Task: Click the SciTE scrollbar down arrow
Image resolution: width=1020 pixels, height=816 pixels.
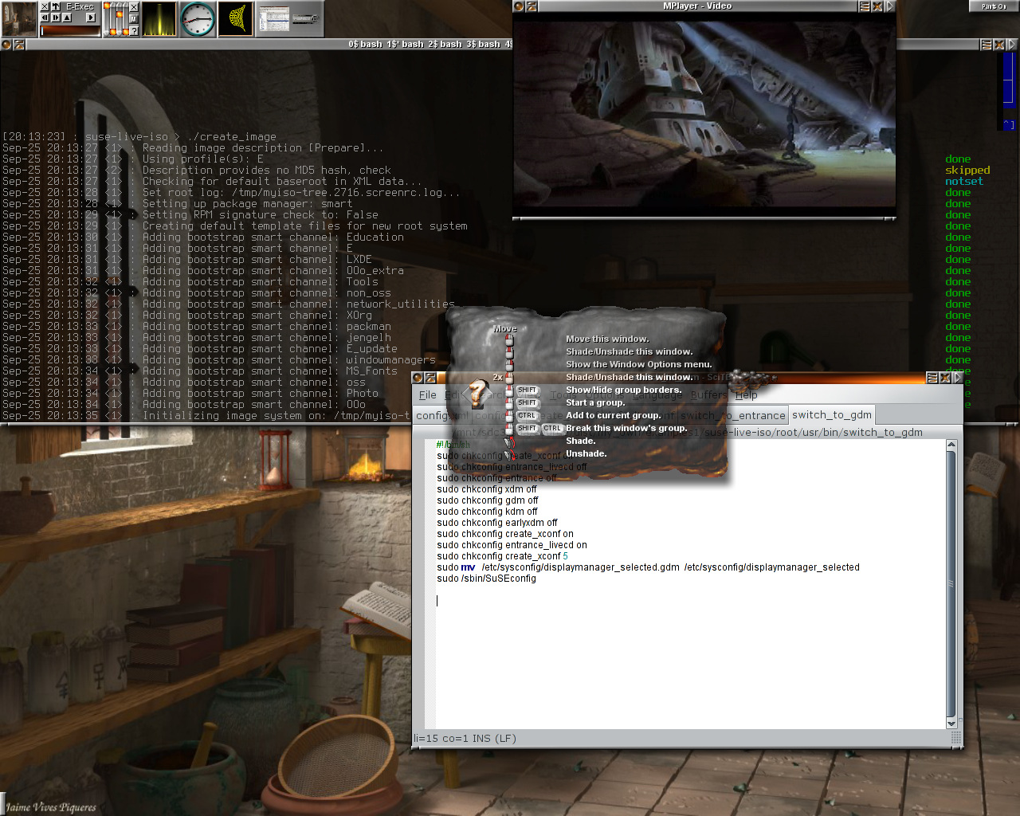Action: tap(951, 723)
